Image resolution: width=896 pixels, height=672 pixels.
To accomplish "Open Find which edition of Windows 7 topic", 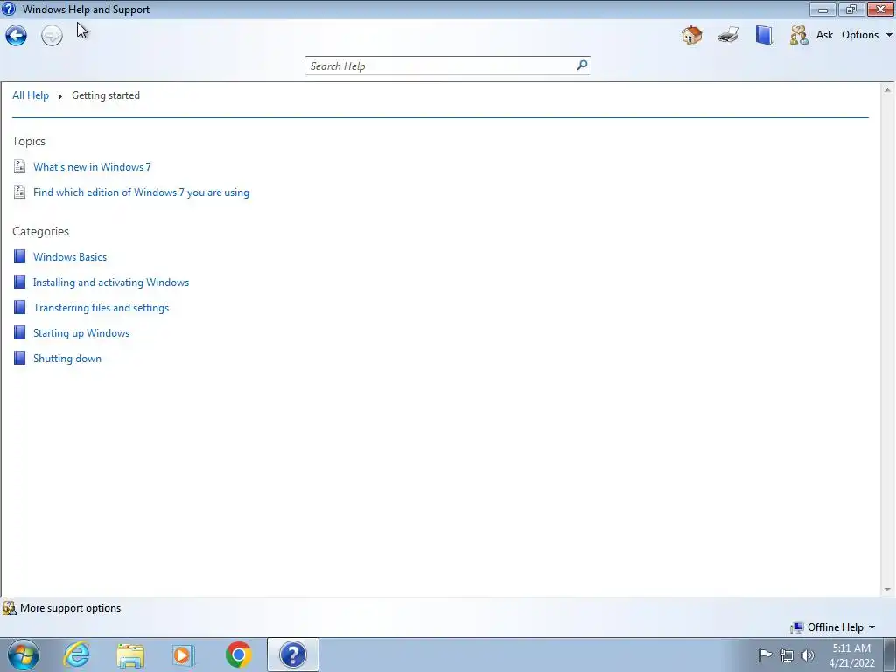I will point(141,192).
